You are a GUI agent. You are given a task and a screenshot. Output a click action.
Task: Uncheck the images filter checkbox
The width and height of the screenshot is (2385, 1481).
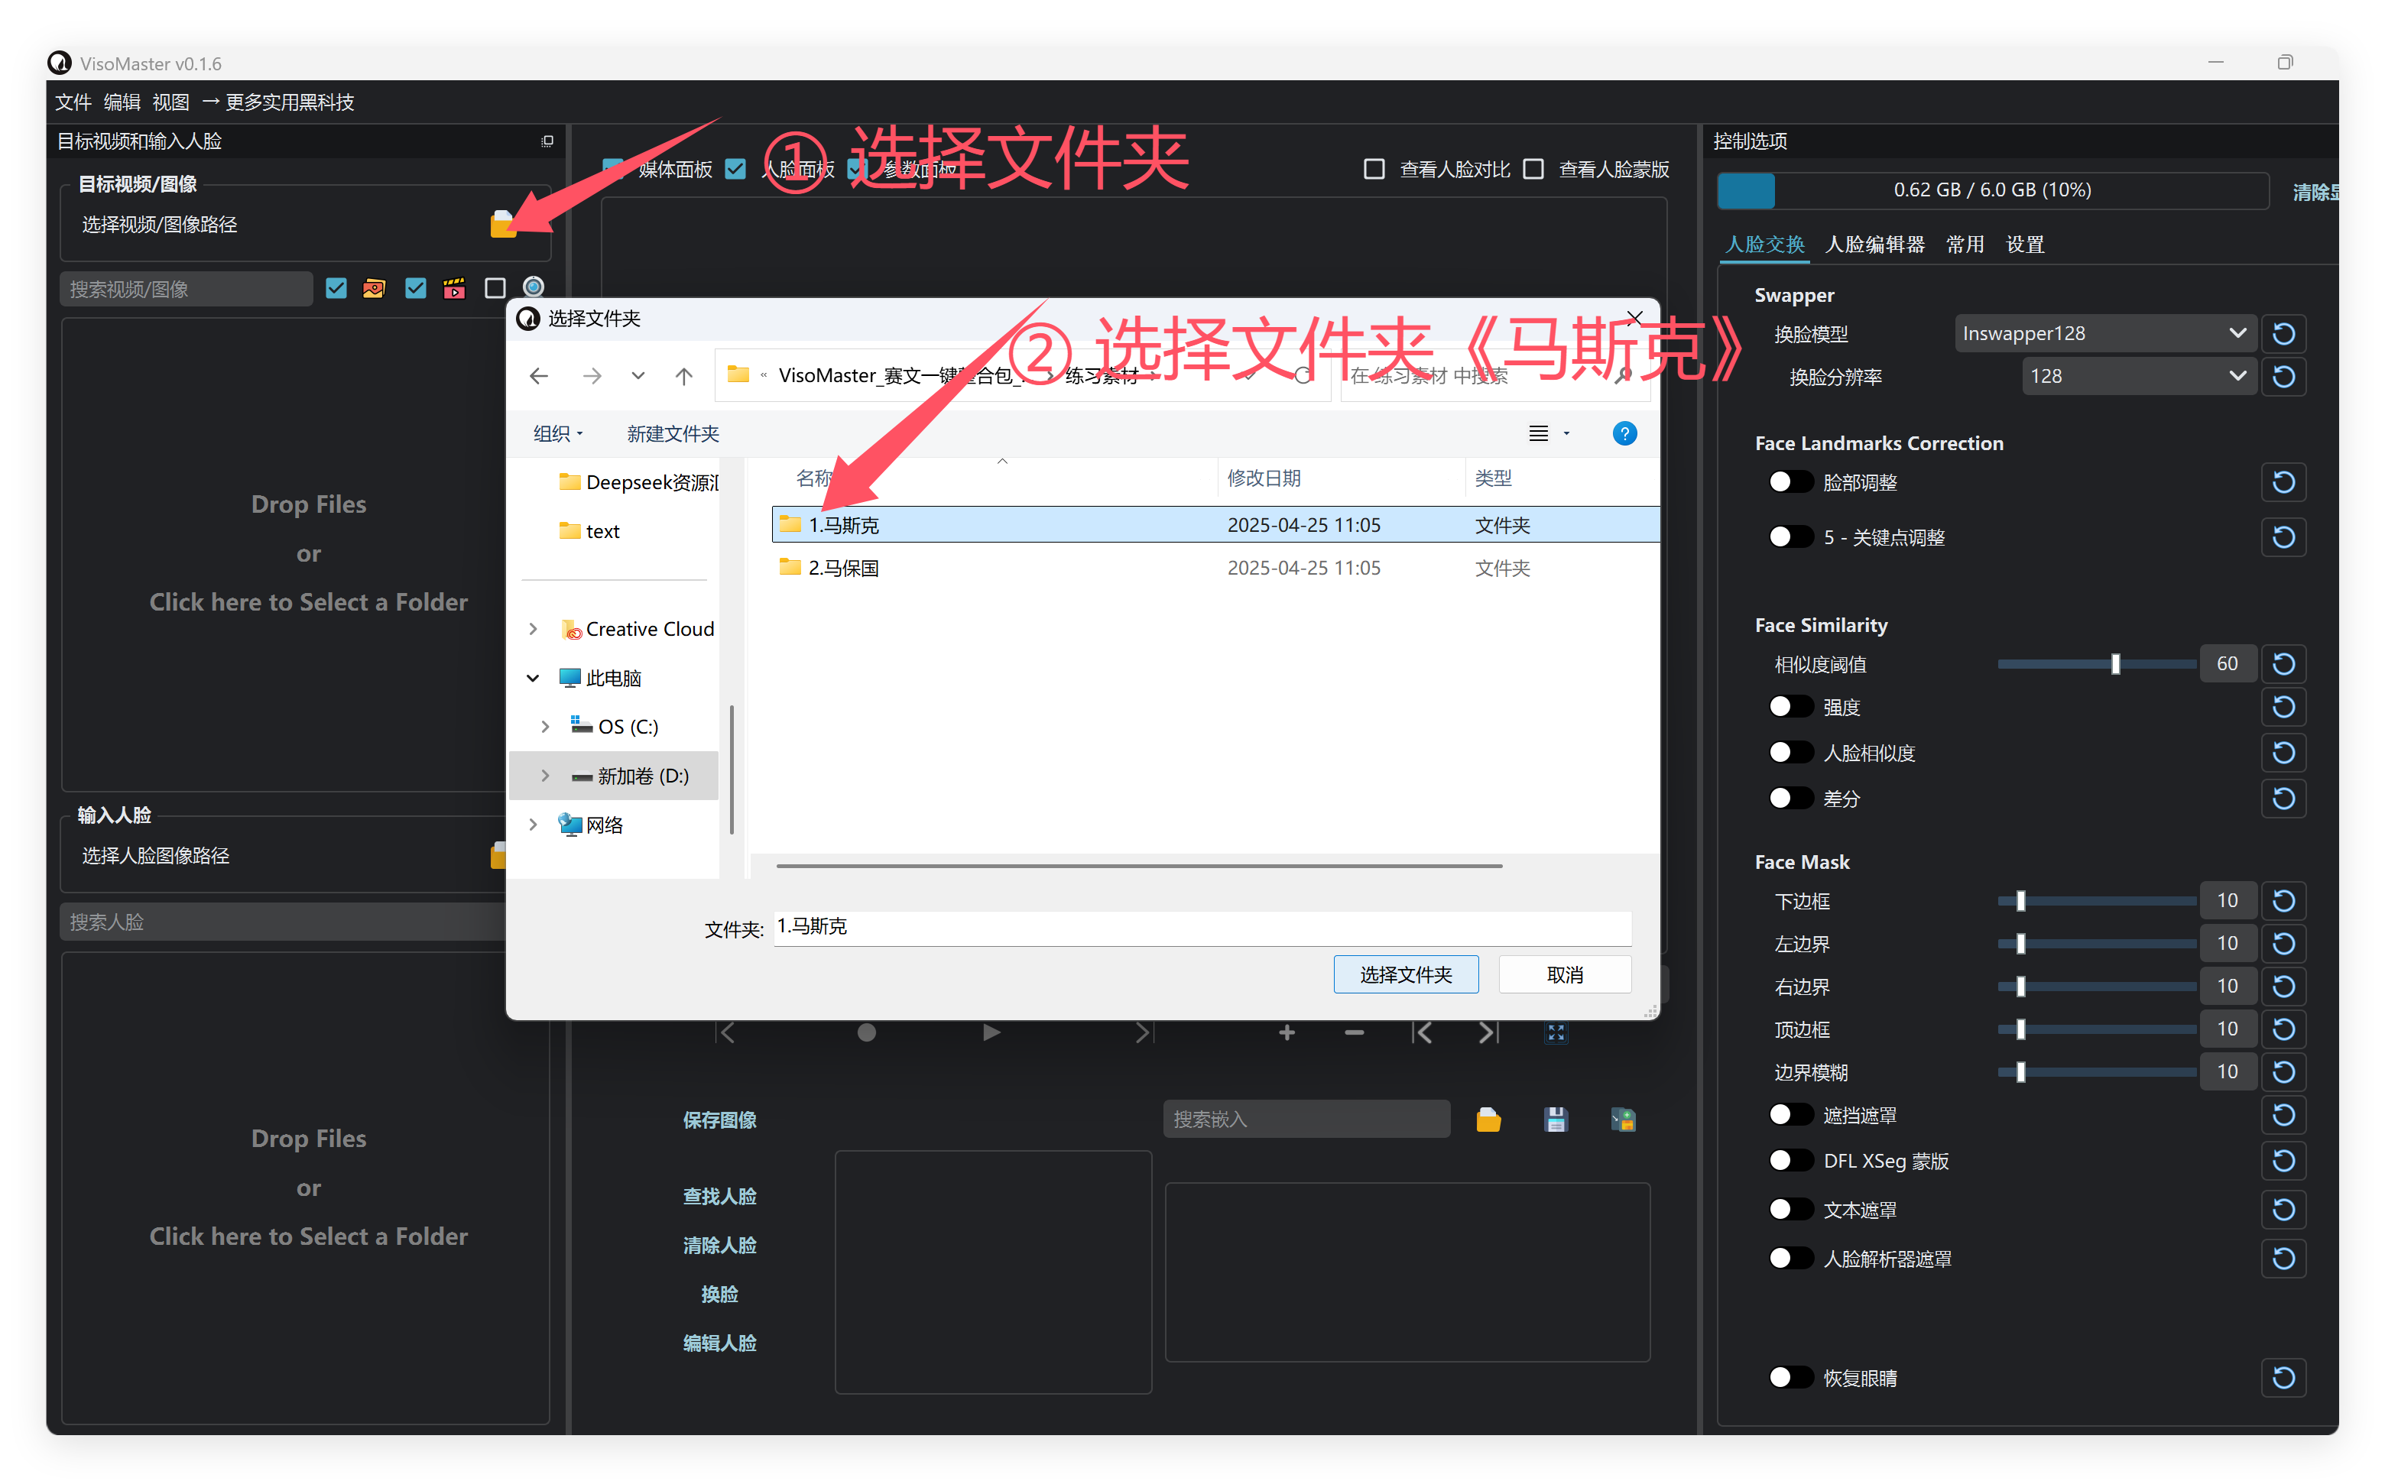tap(336, 288)
